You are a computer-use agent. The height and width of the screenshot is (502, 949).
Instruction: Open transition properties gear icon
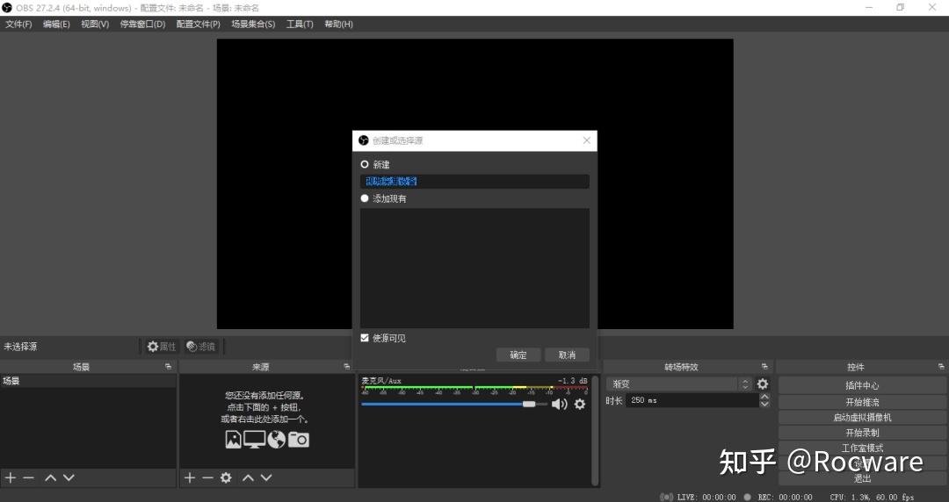763,384
